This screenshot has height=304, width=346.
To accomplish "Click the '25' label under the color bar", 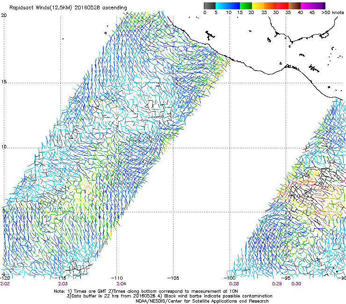I will tap(264, 13).
